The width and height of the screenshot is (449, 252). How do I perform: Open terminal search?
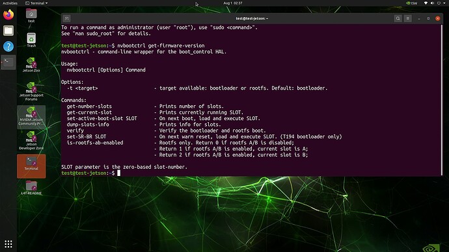(398, 19)
